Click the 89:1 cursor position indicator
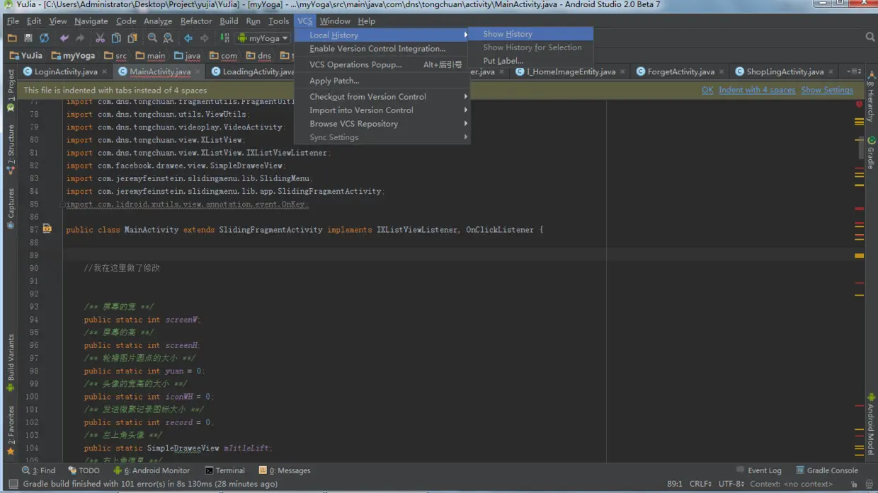This screenshot has height=493, width=878. coord(675,485)
